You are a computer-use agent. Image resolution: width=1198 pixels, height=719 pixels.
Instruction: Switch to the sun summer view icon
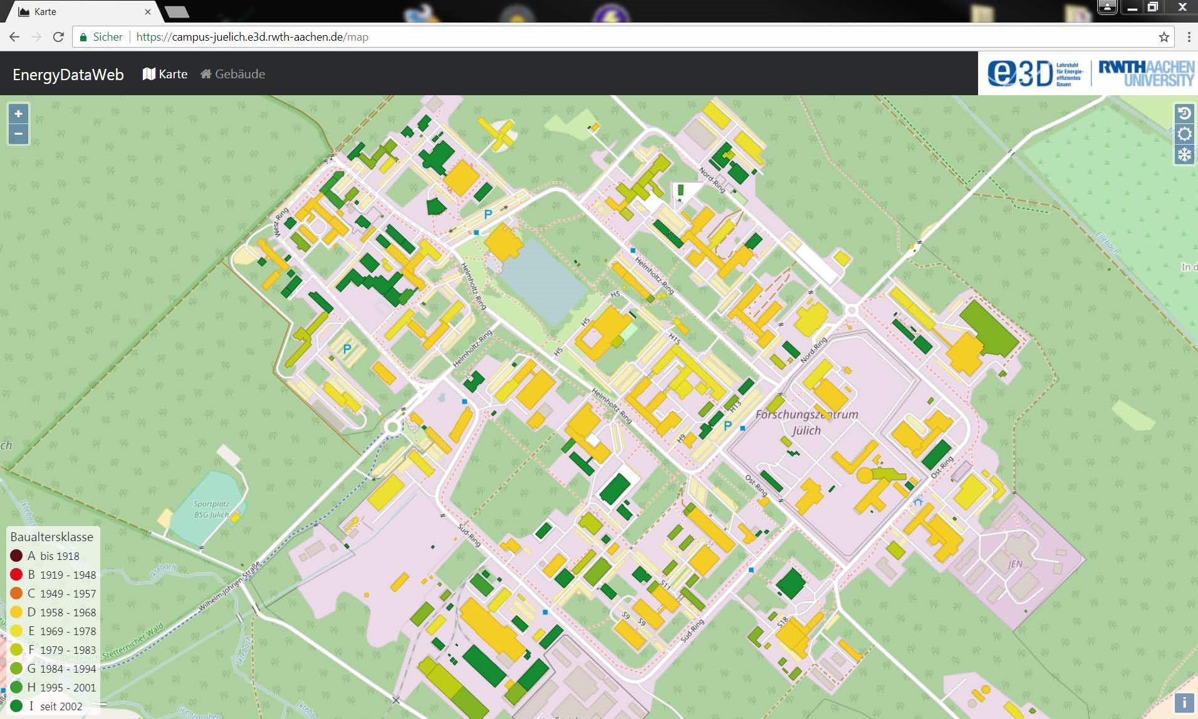(1184, 134)
